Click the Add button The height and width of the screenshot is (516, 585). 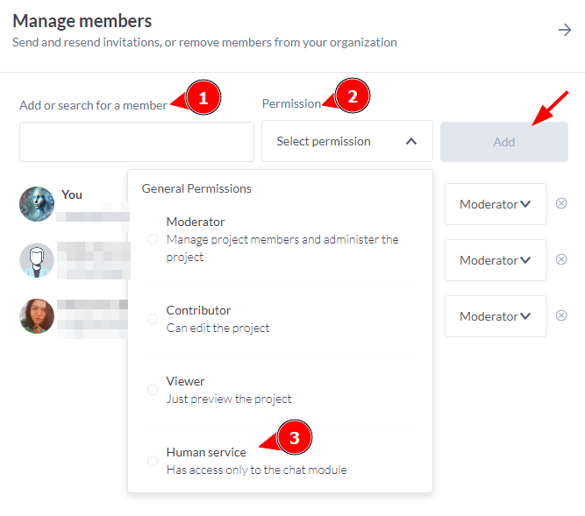tap(503, 142)
